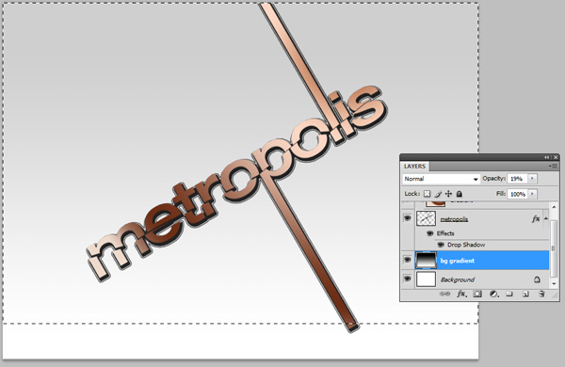Open the Layers panel options menu

pyautogui.click(x=554, y=166)
